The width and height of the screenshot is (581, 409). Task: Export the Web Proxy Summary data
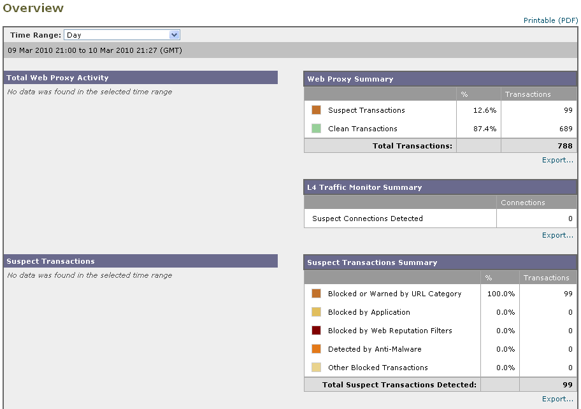557,160
